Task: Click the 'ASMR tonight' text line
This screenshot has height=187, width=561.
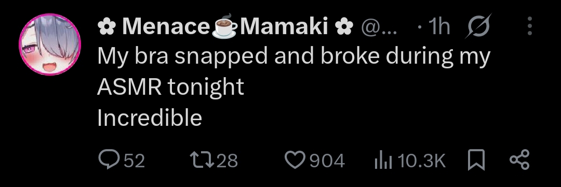Action: point(171,88)
